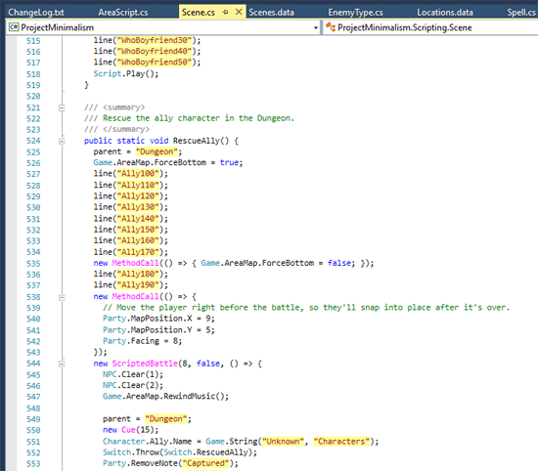Close the Scene.cs tab
The image size is (538, 471).
(x=239, y=12)
